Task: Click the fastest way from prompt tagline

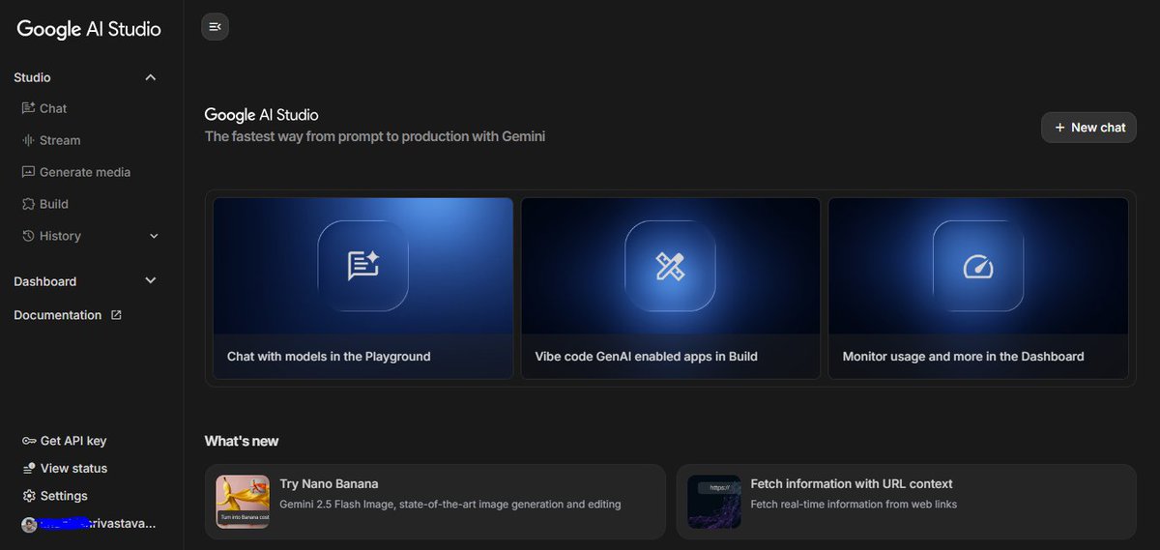Action: point(375,137)
